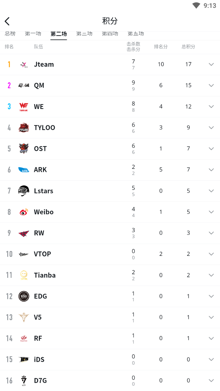Tap the Weibo team logo
The width and height of the screenshot is (220, 391).
(x=23, y=212)
